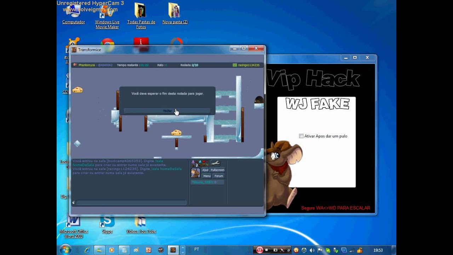Click Rodada: 2/10 round counter
The image size is (453, 255).
pyautogui.click(x=189, y=65)
